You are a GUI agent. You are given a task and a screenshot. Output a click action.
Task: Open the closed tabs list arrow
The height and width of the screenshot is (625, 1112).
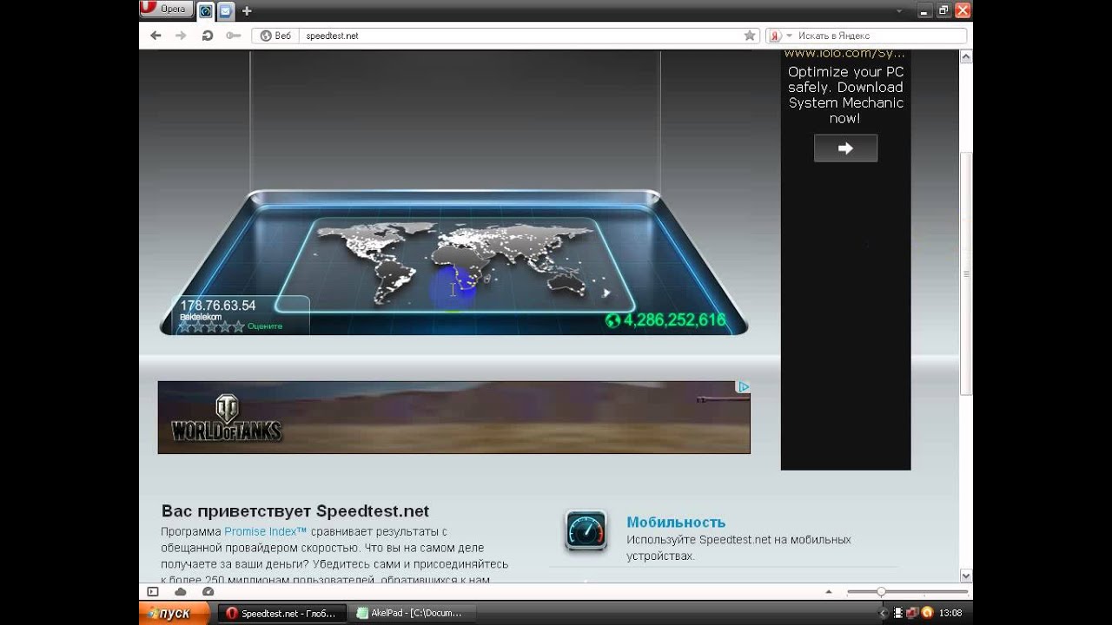[x=899, y=10]
